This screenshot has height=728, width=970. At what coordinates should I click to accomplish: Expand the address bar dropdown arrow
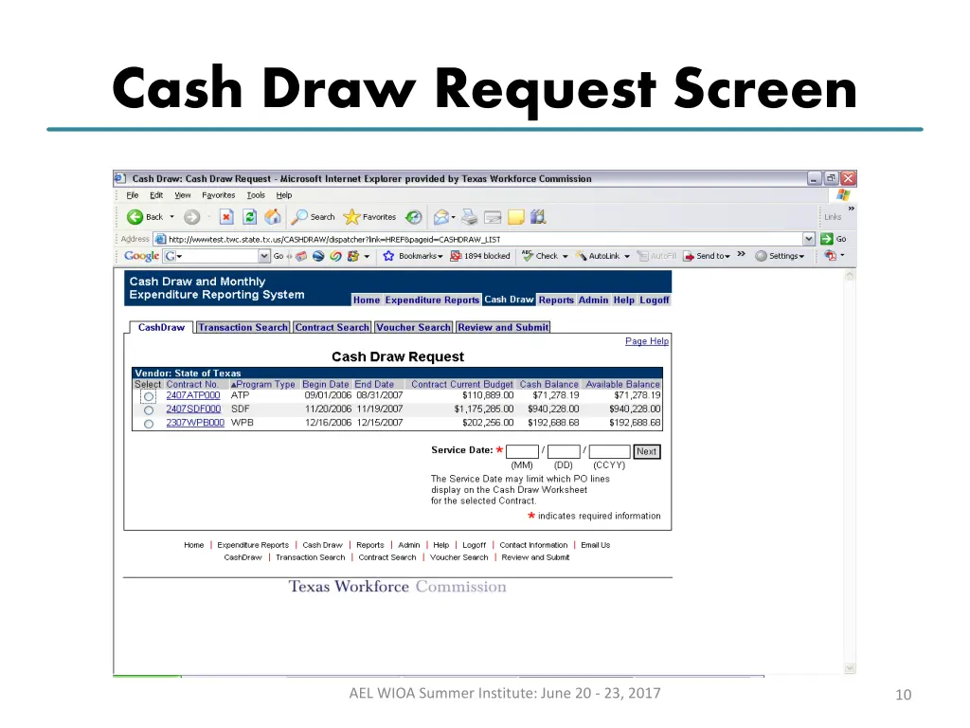point(809,239)
